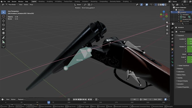The width and height of the screenshot is (192, 108).
Task: Click the pan view hand icon
Action: tap(167, 26)
